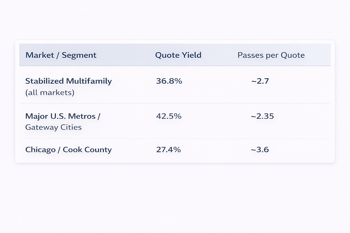350x233 pixels.
Task: Click the word Segment in the header
Action: click(79, 55)
